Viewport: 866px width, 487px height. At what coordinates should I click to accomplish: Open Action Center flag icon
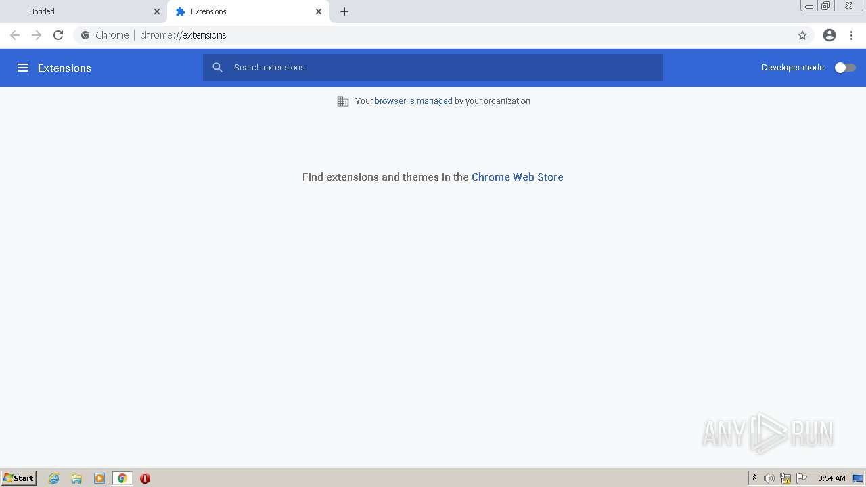pos(802,478)
